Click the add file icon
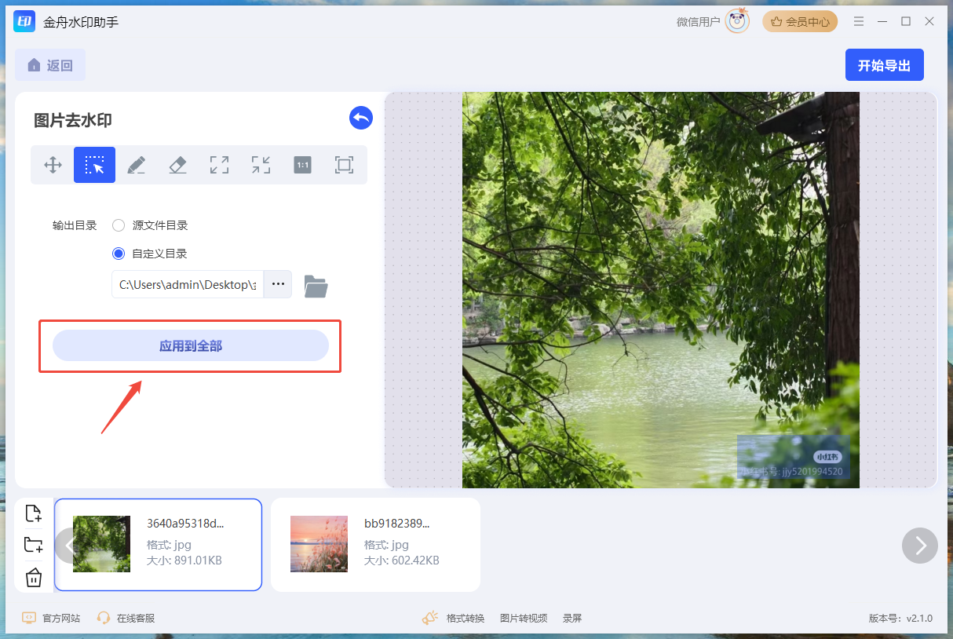The height and width of the screenshot is (639, 953). pyautogui.click(x=34, y=513)
